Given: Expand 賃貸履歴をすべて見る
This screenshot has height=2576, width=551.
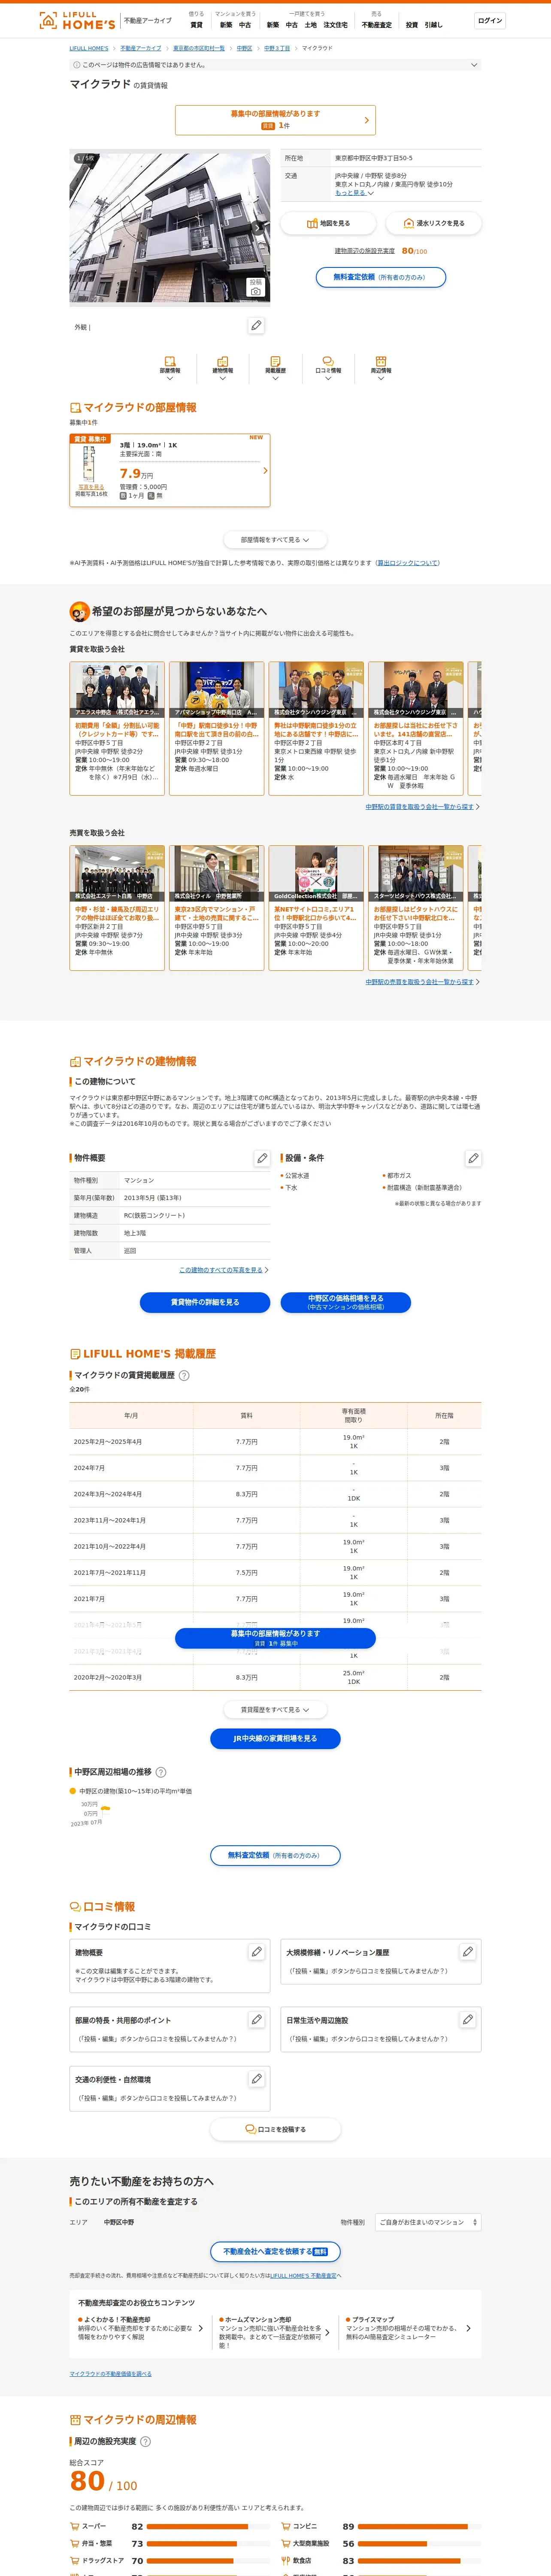Looking at the screenshot, I should [275, 1710].
